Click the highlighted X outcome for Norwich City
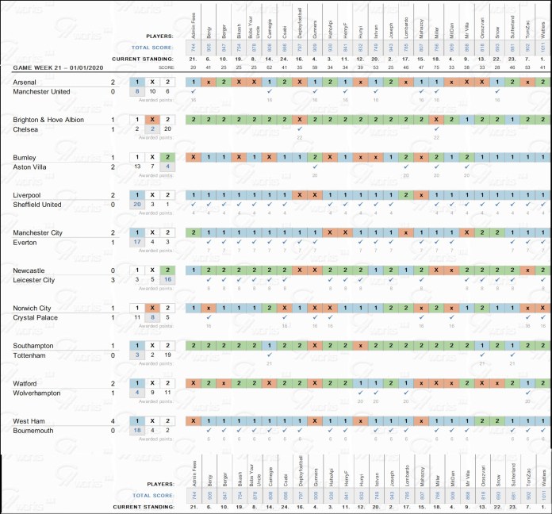The width and height of the screenshot is (552, 514). point(152,308)
